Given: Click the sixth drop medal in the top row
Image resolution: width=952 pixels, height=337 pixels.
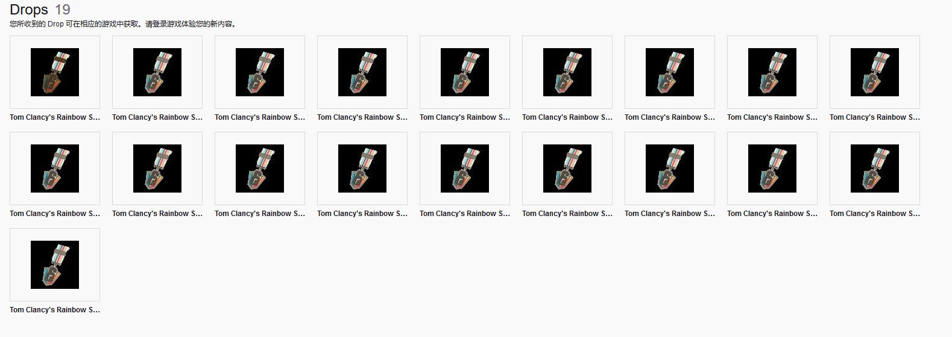Looking at the screenshot, I should [x=567, y=72].
